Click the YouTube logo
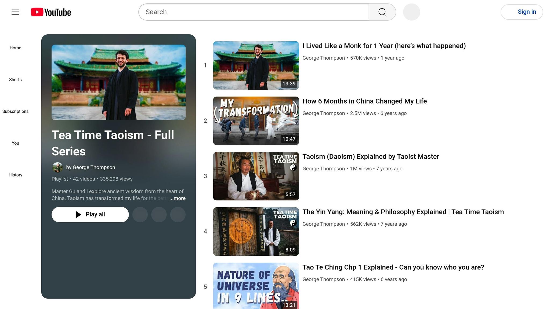The image size is (550, 309). pos(51,12)
